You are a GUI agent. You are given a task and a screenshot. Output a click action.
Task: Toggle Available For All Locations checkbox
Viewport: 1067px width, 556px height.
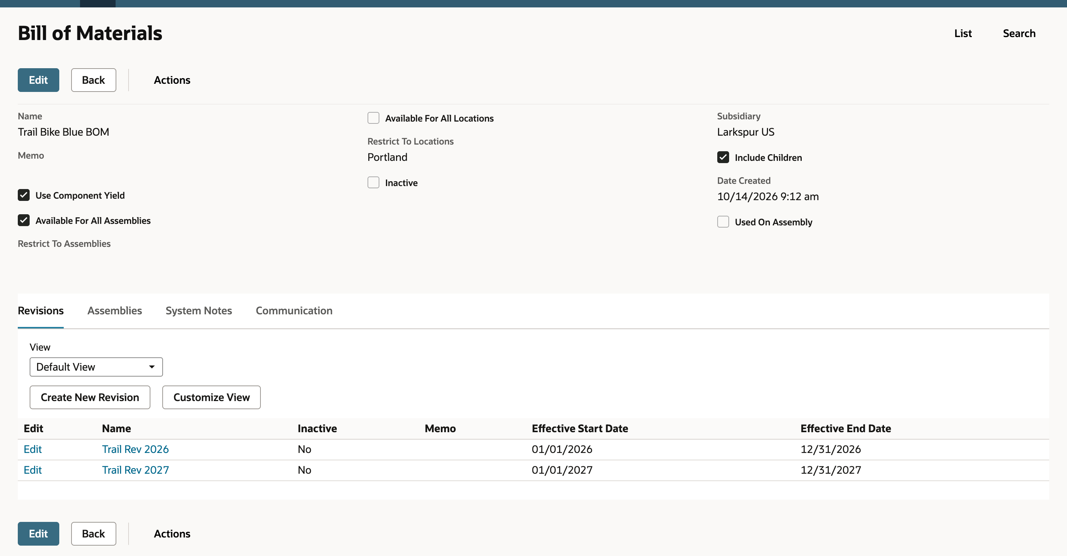coord(373,118)
